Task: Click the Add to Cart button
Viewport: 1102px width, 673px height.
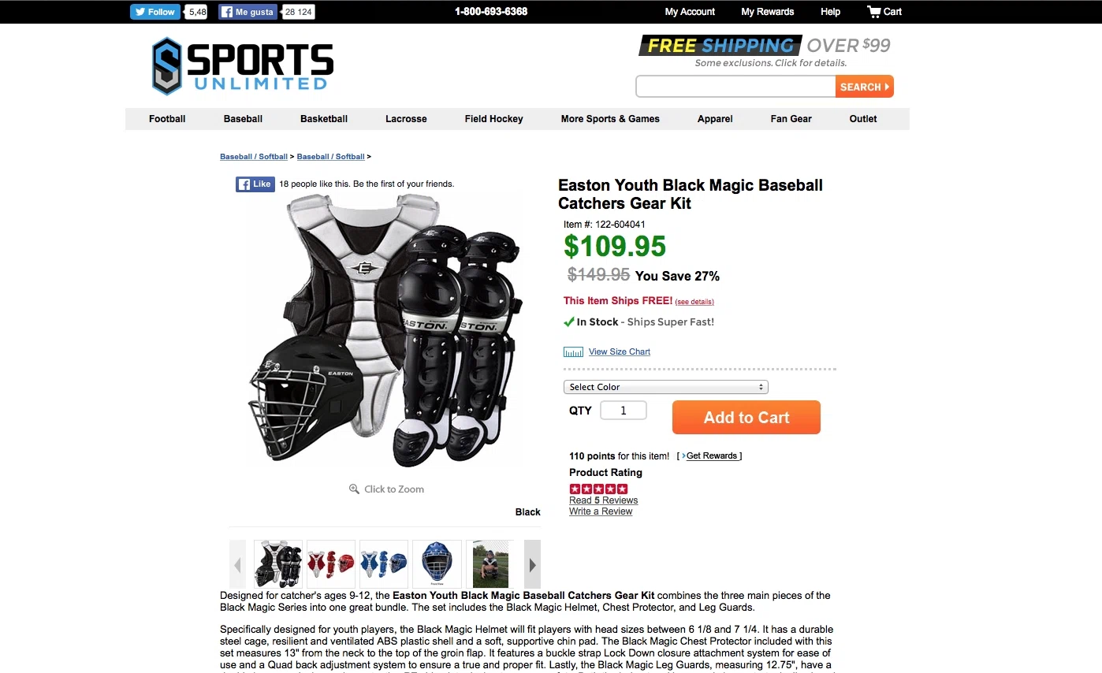Action: point(746,418)
